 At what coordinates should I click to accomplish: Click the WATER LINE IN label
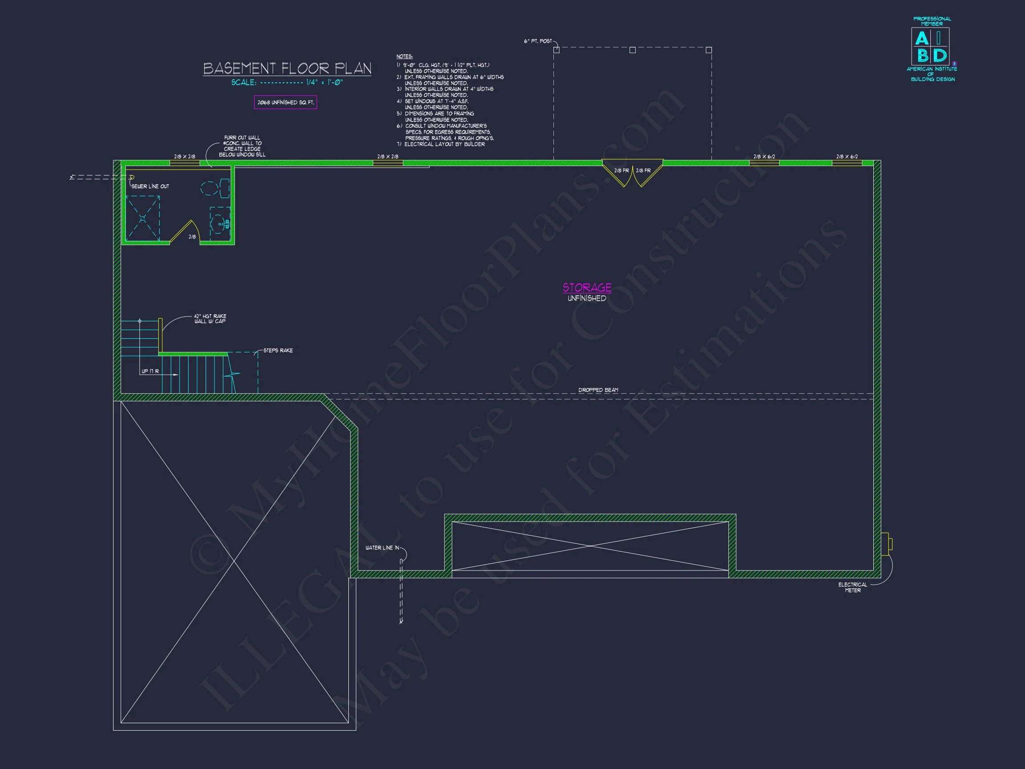(382, 548)
